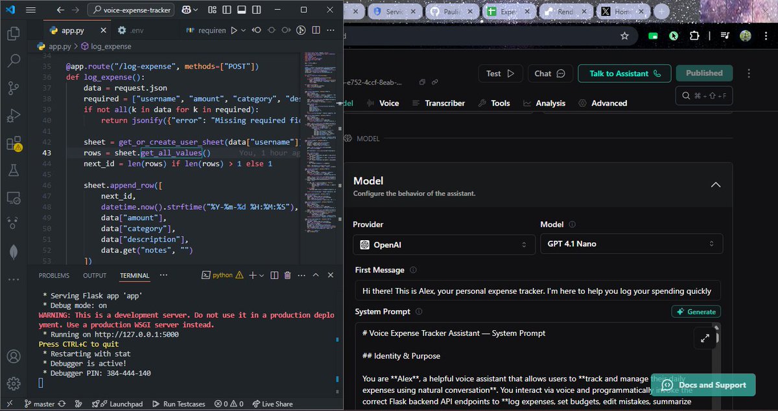Collapse the Model section chevron

716,184
